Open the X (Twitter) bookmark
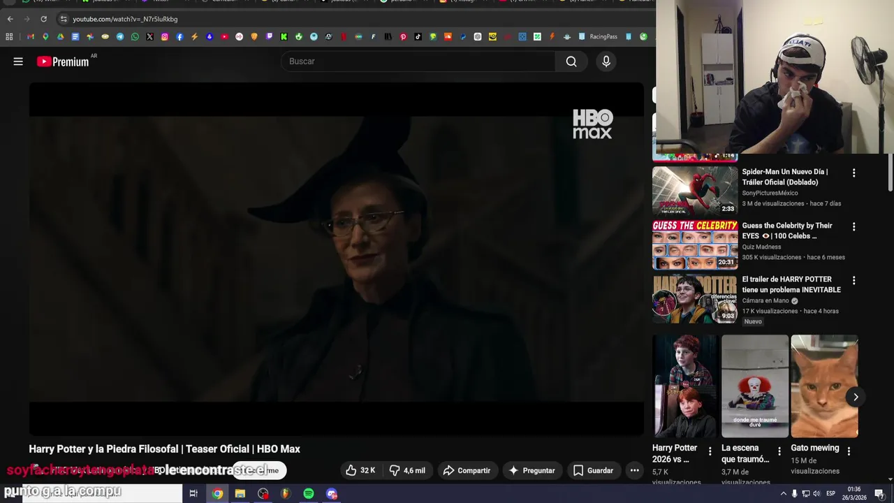 click(x=149, y=36)
